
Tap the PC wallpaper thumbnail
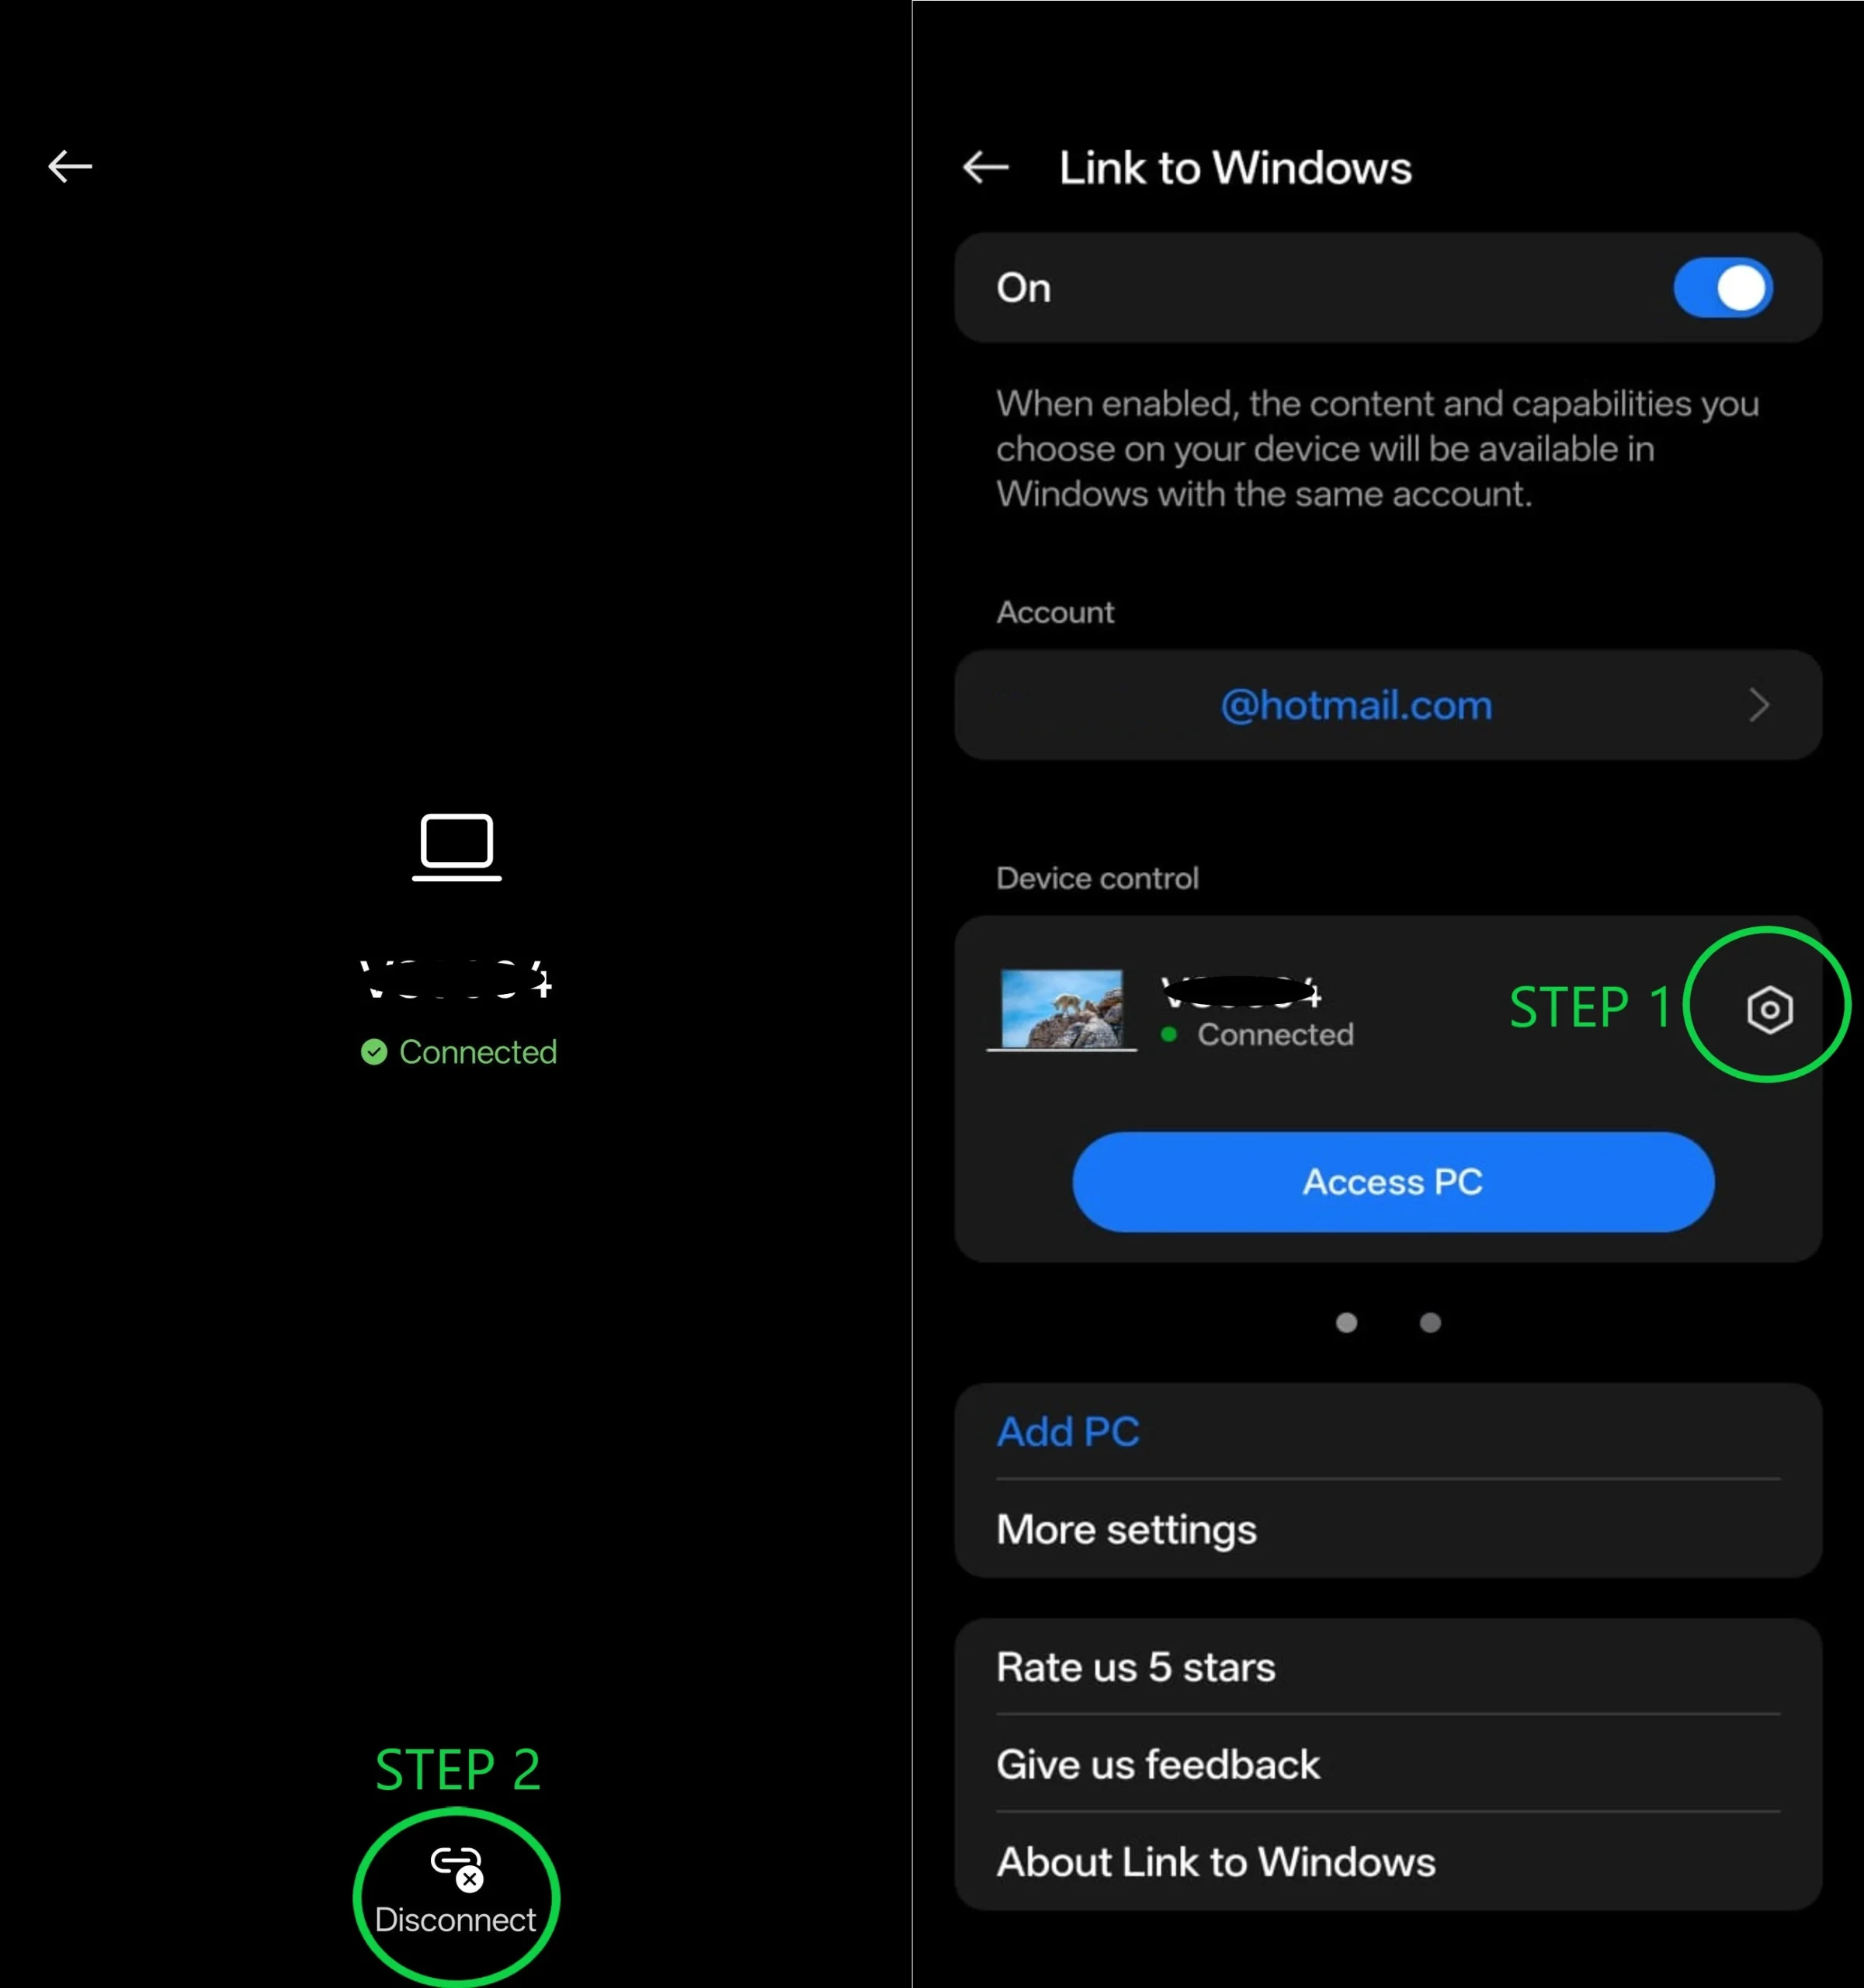[x=1061, y=1009]
